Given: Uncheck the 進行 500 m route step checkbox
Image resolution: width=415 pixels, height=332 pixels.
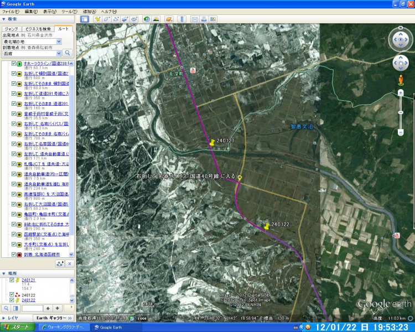Looking at the screenshot, I should 13,74.
